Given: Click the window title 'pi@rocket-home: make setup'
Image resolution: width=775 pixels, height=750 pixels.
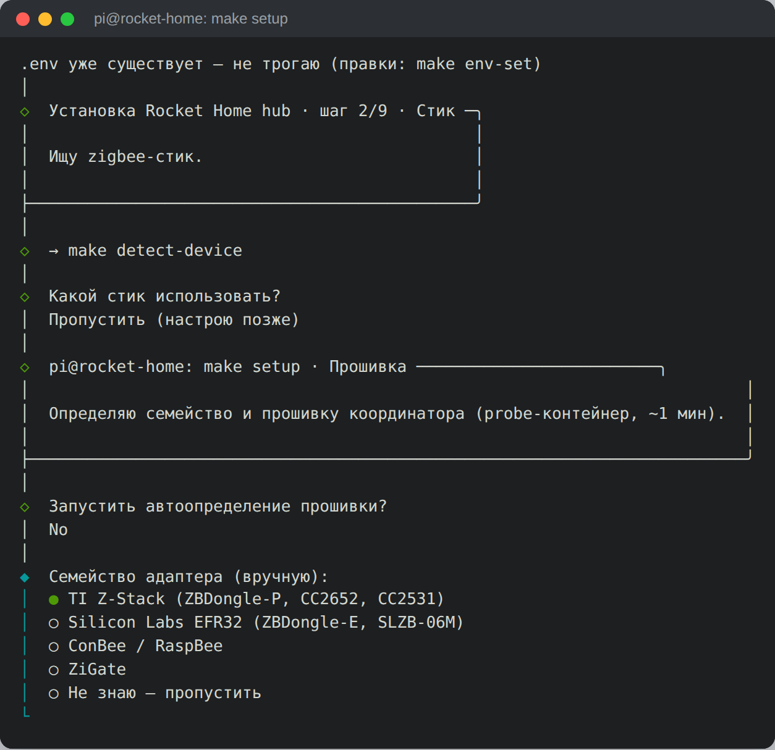Looking at the screenshot, I should (x=191, y=19).
